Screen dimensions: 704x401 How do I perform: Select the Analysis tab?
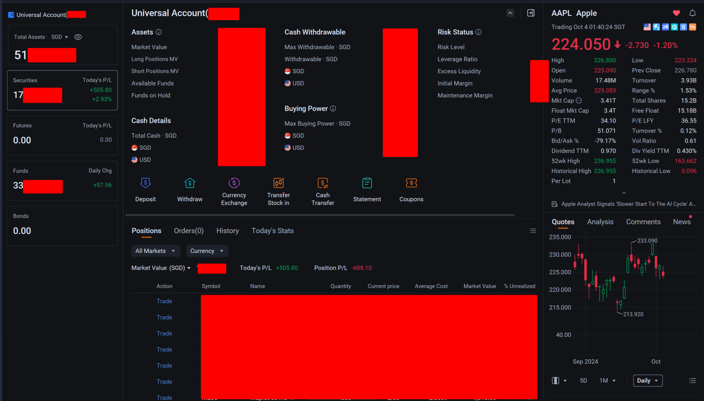[600, 222]
